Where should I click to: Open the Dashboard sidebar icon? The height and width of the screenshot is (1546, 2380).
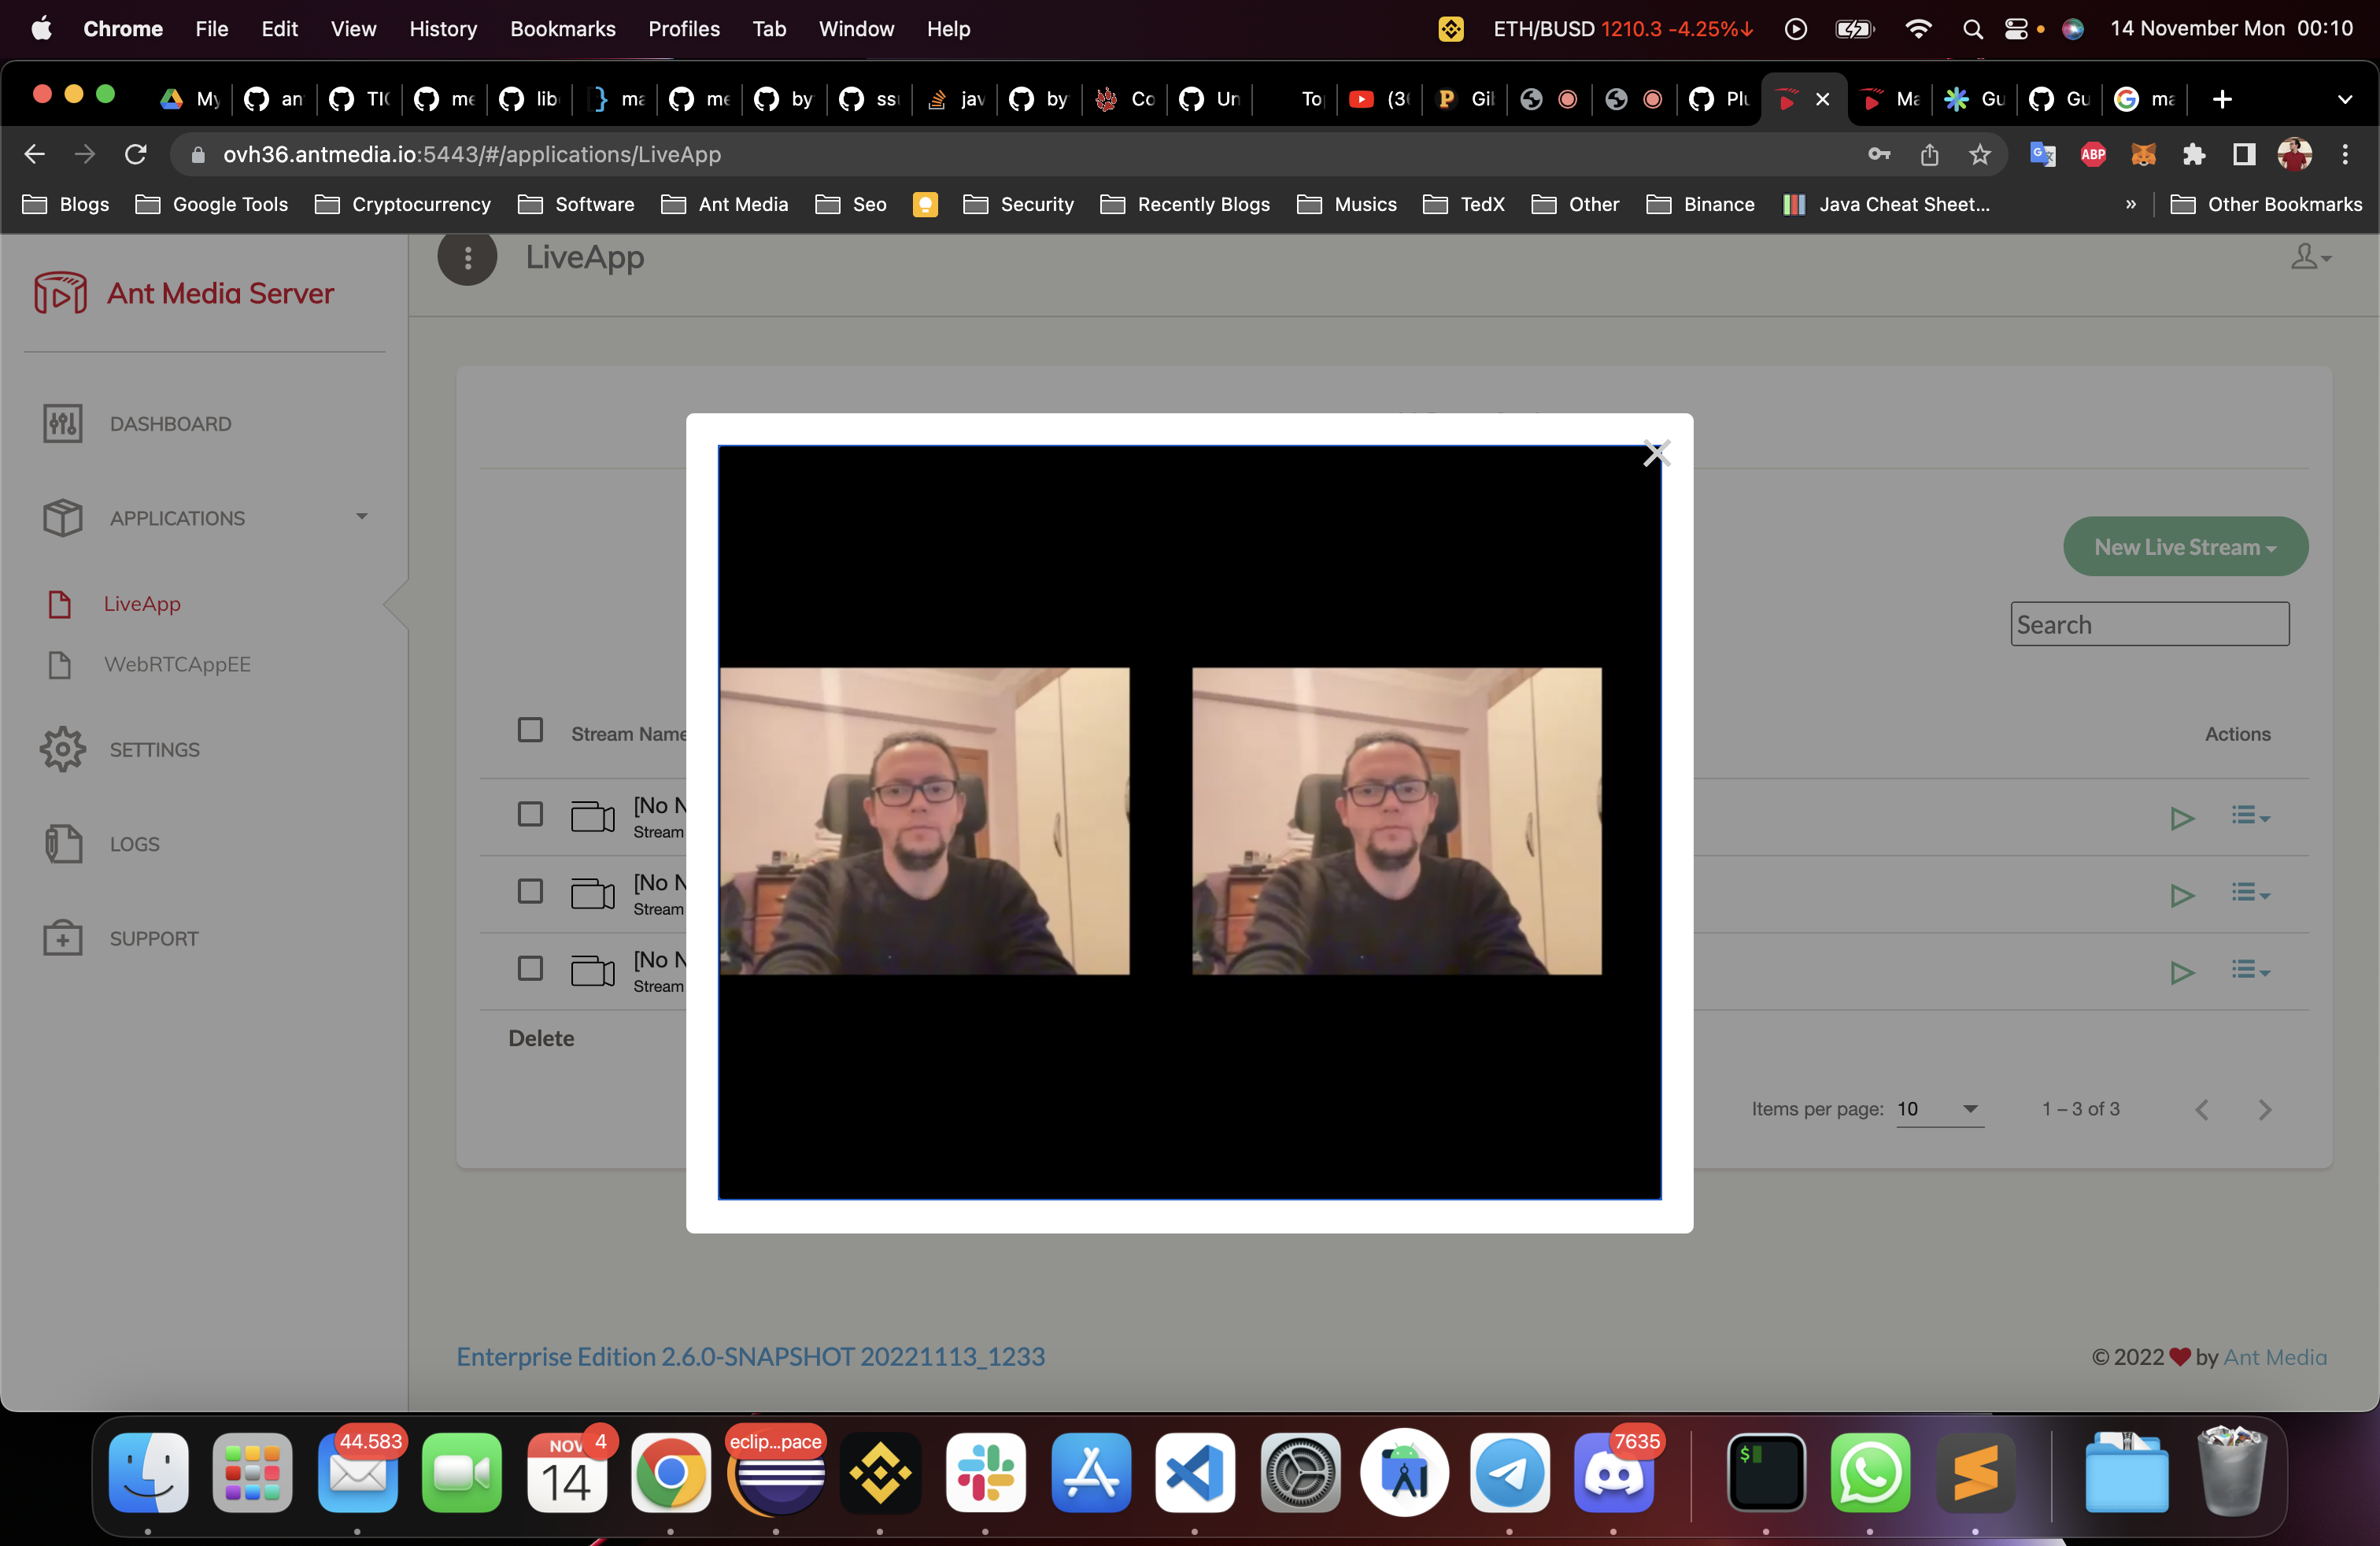[x=63, y=423]
